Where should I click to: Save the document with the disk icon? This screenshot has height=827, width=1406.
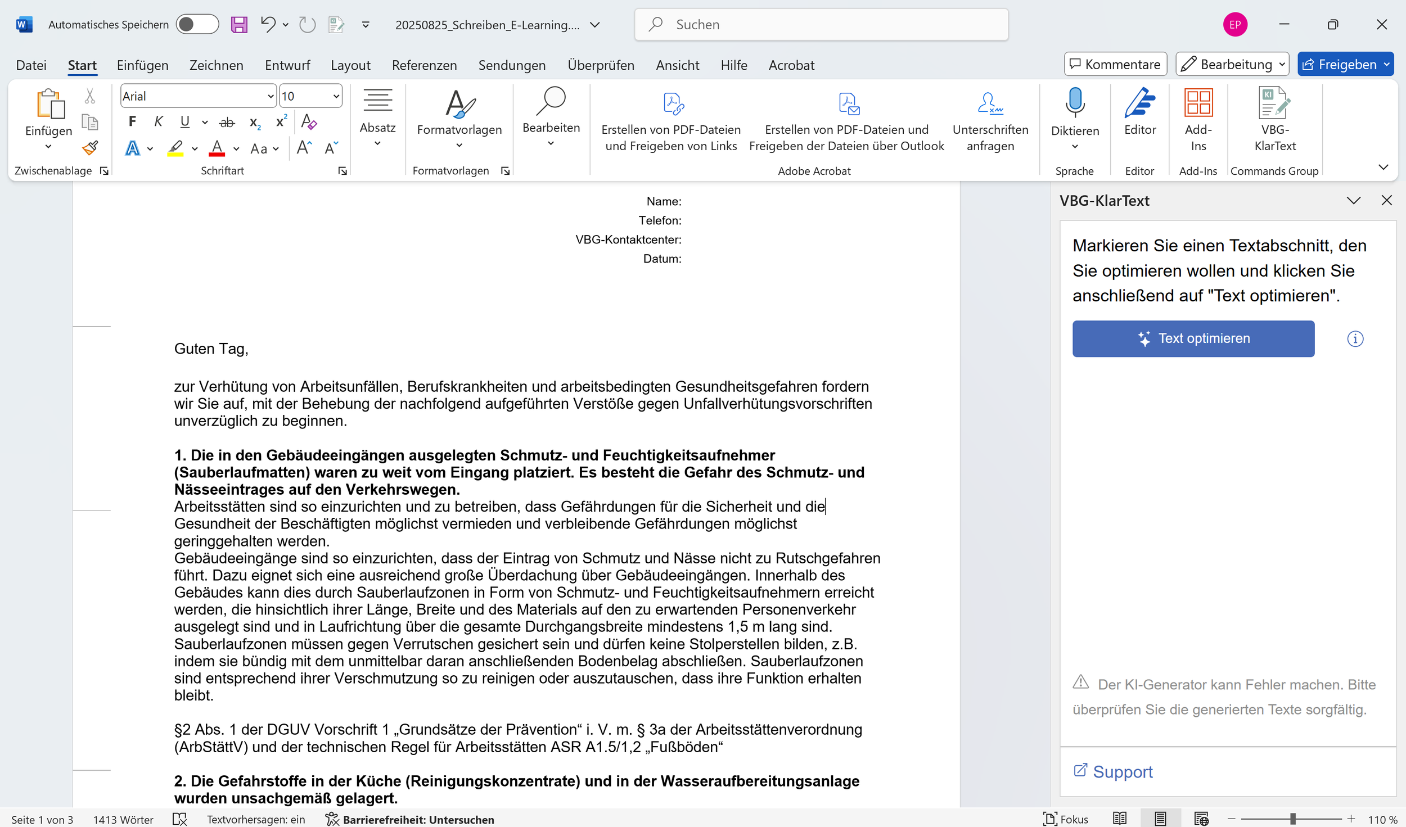pyautogui.click(x=239, y=25)
